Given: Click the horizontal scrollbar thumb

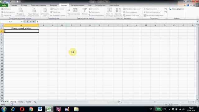Looking at the screenshot, I should (155, 102).
